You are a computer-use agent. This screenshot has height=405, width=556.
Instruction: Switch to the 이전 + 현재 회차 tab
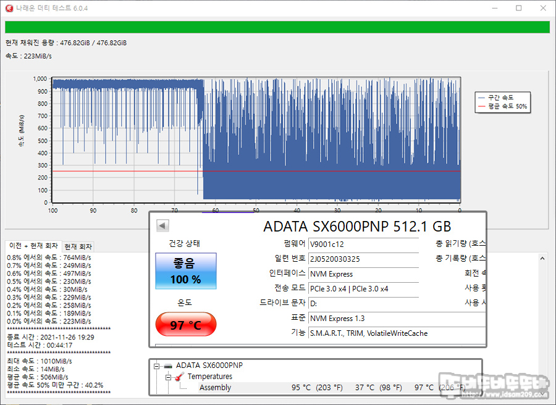pos(33,246)
